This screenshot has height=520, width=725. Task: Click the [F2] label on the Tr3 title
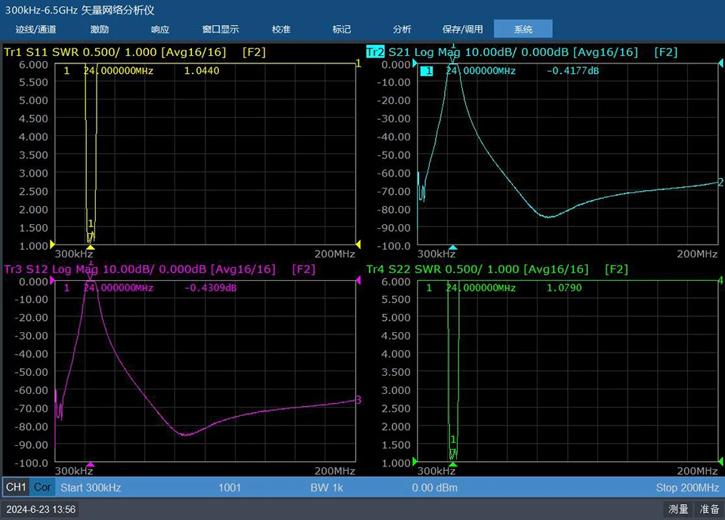[x=304, y=269]
